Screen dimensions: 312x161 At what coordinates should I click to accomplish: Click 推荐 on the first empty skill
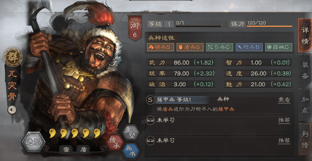click(284, 120)
